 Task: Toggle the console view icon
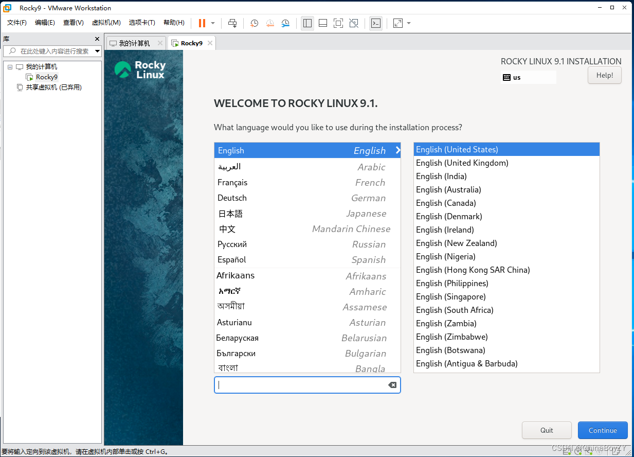click(x=376, y=23)
